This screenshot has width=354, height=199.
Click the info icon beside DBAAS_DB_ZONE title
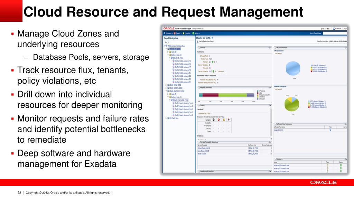[x=212, y=38]
